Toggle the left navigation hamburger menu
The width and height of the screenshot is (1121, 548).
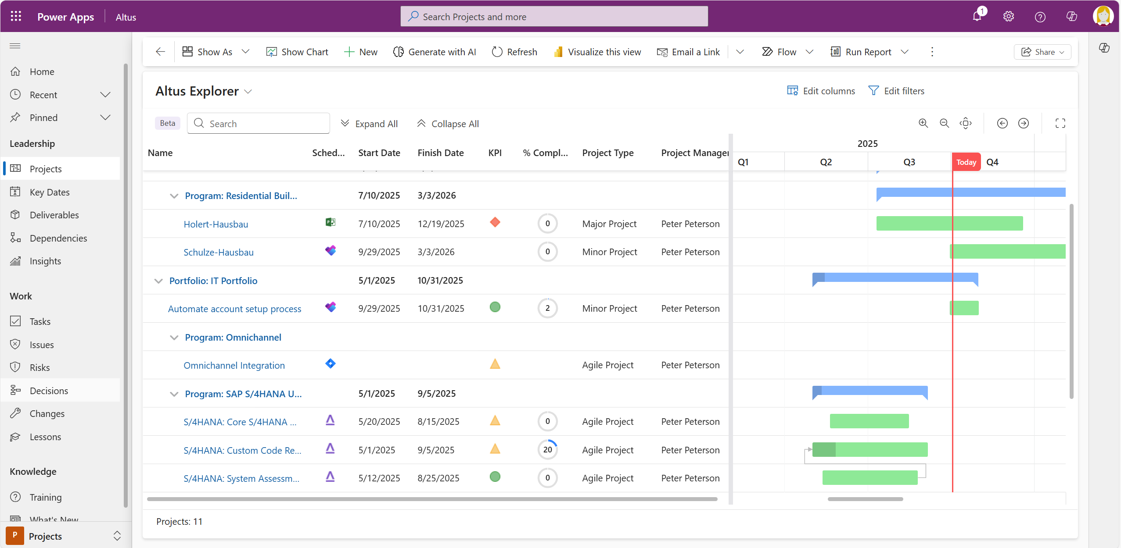15,46
